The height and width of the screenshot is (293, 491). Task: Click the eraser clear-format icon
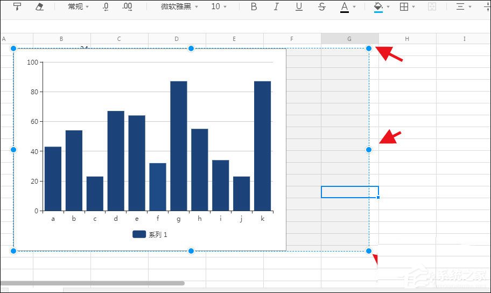(39, 6)
